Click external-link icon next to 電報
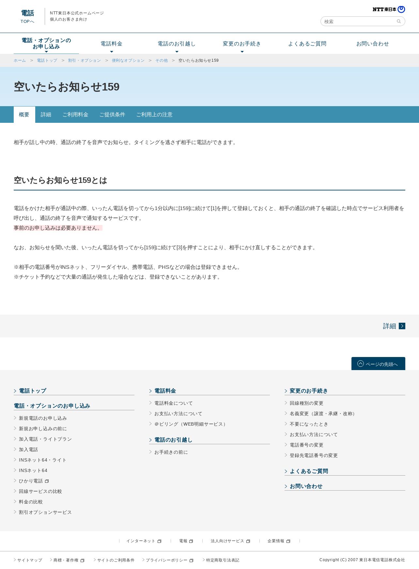 tap(191, 541)
